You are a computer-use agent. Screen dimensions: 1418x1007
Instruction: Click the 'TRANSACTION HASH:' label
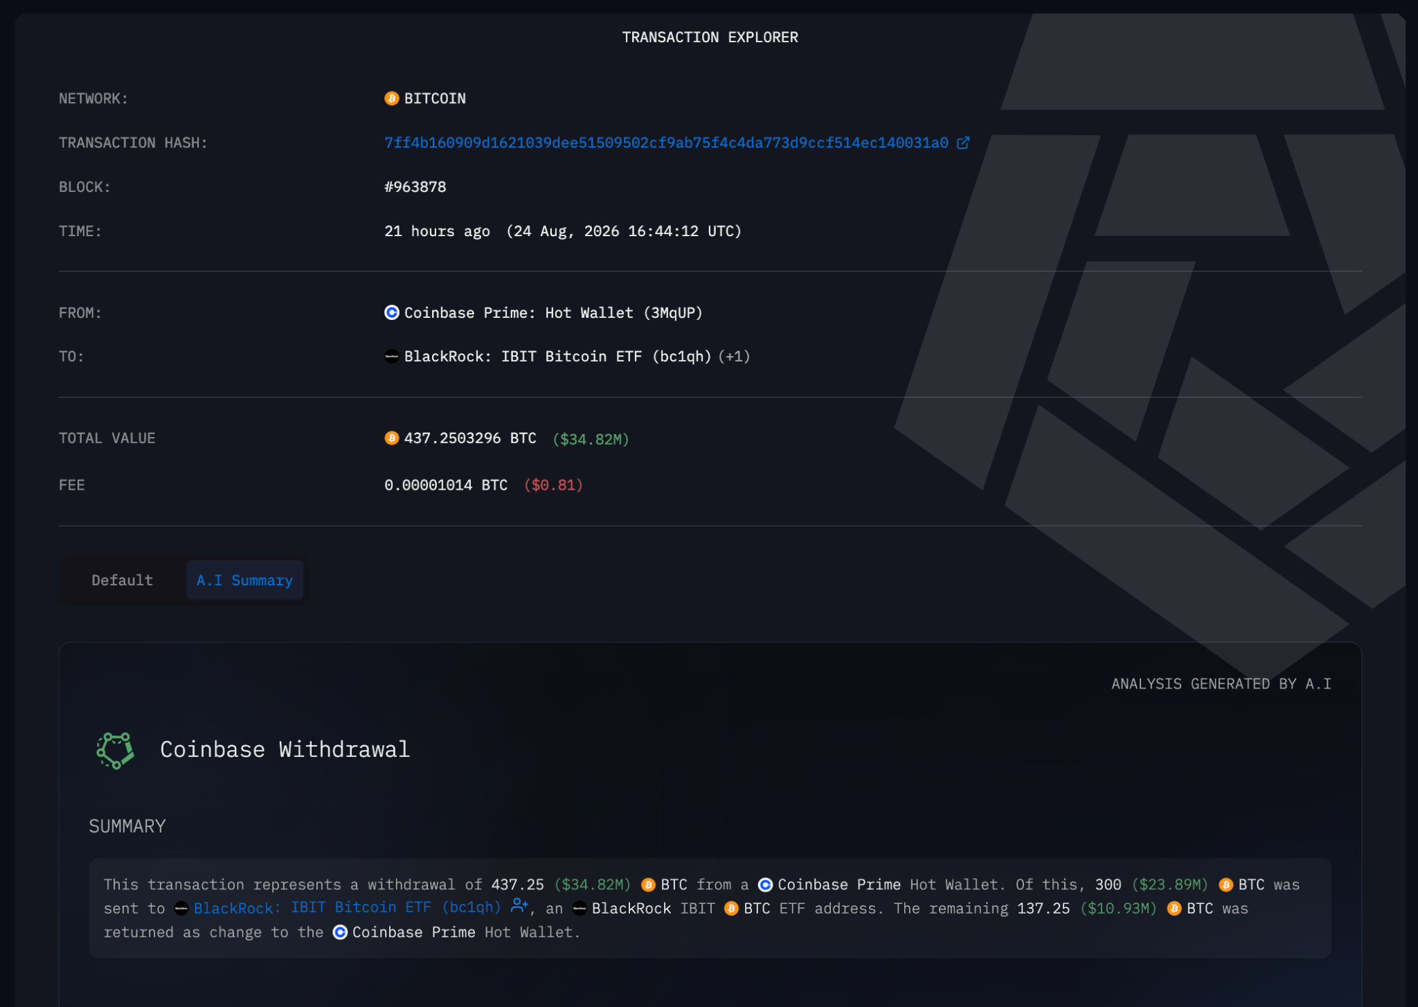click(x=133, y=143)
